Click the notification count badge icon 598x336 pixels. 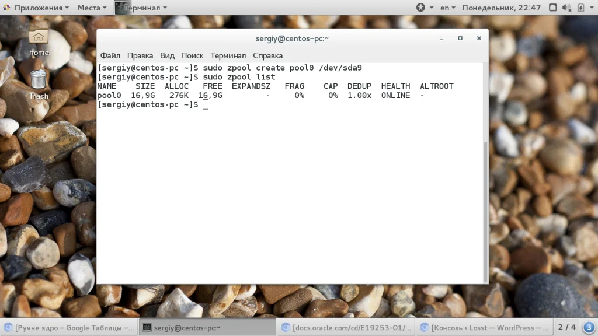(x=589, y=327)
